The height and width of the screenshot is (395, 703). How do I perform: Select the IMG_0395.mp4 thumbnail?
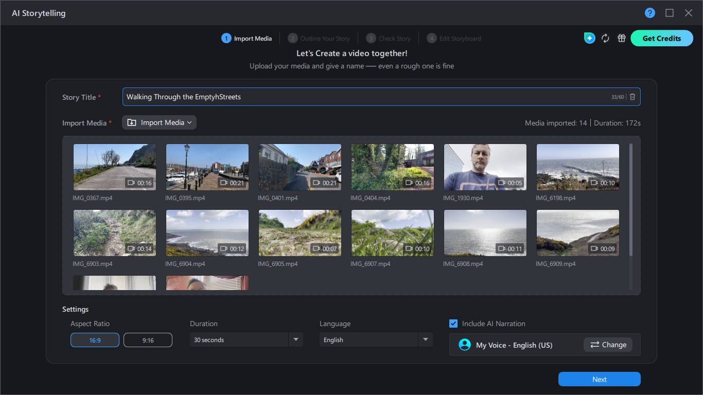tap(207, 167)
